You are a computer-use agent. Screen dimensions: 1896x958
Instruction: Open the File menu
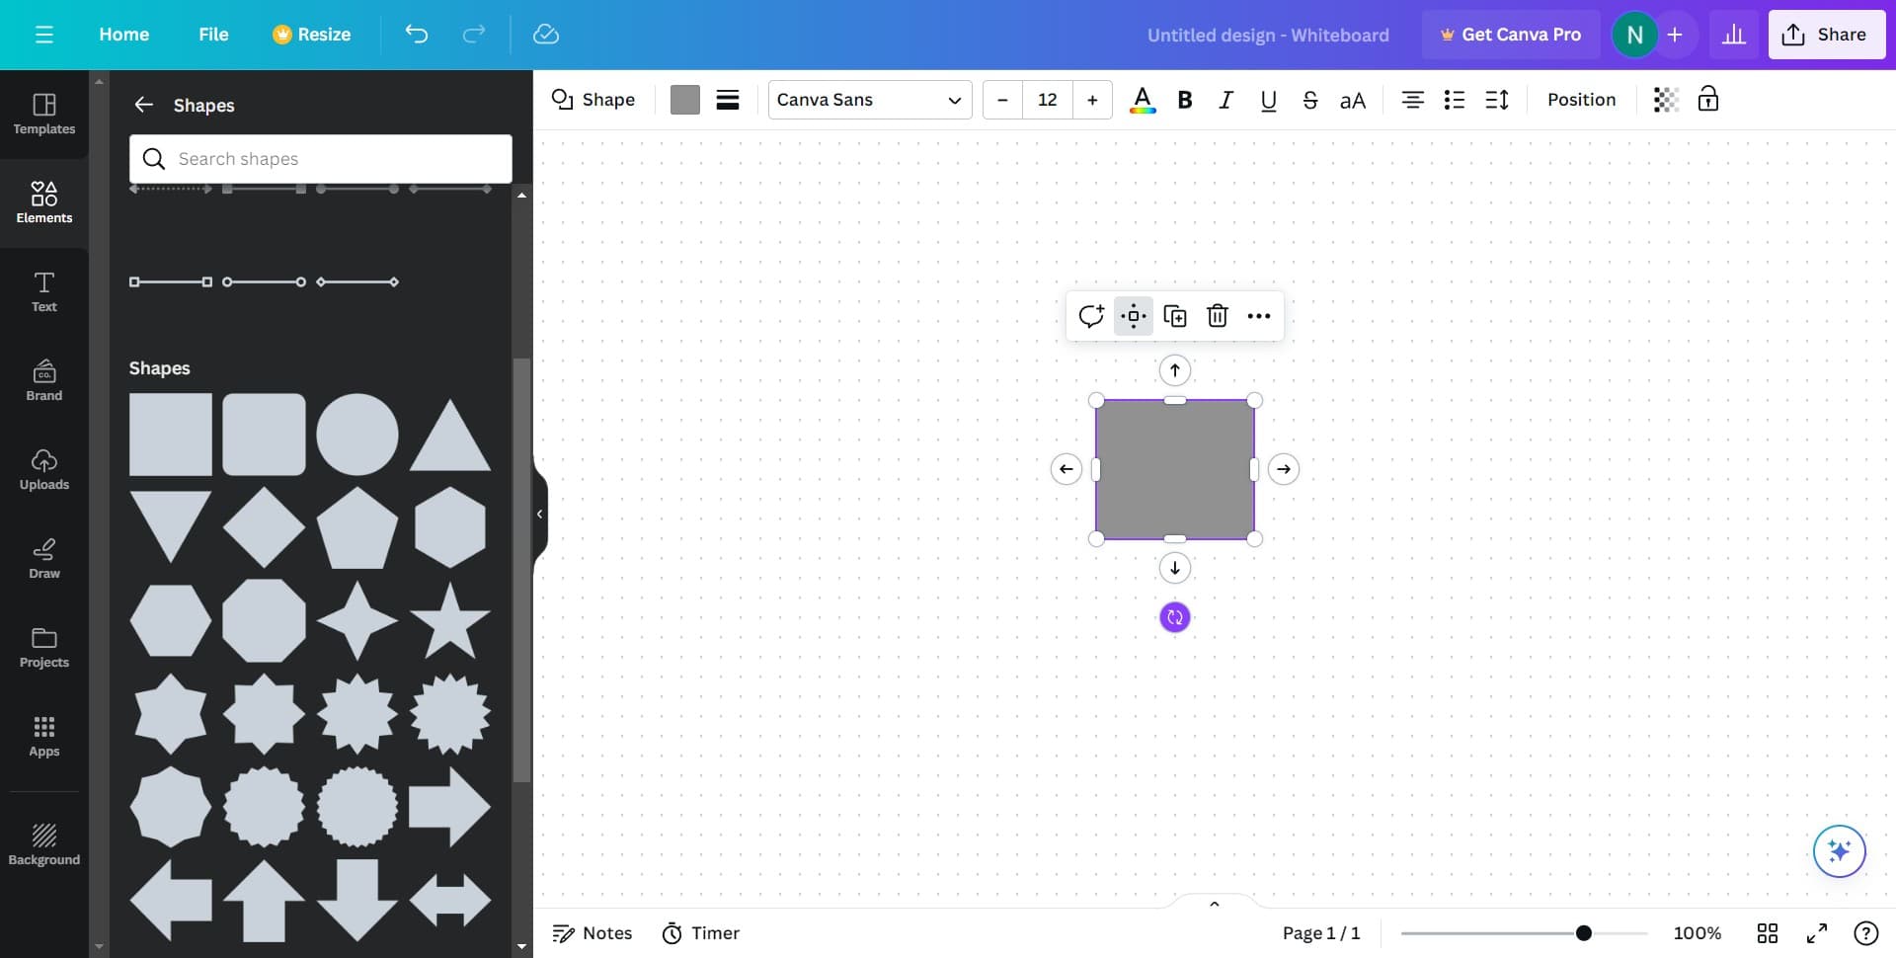pyautogui.click(x=213, y=34)
